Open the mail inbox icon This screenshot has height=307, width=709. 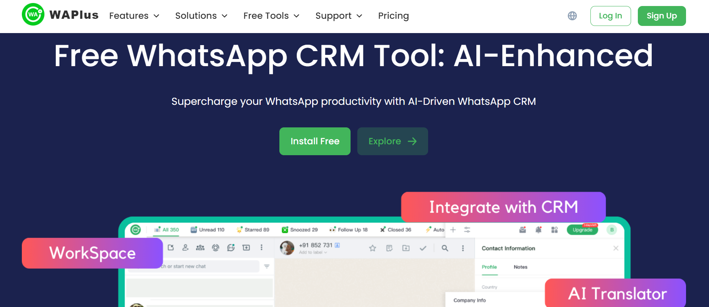point(523,230)
